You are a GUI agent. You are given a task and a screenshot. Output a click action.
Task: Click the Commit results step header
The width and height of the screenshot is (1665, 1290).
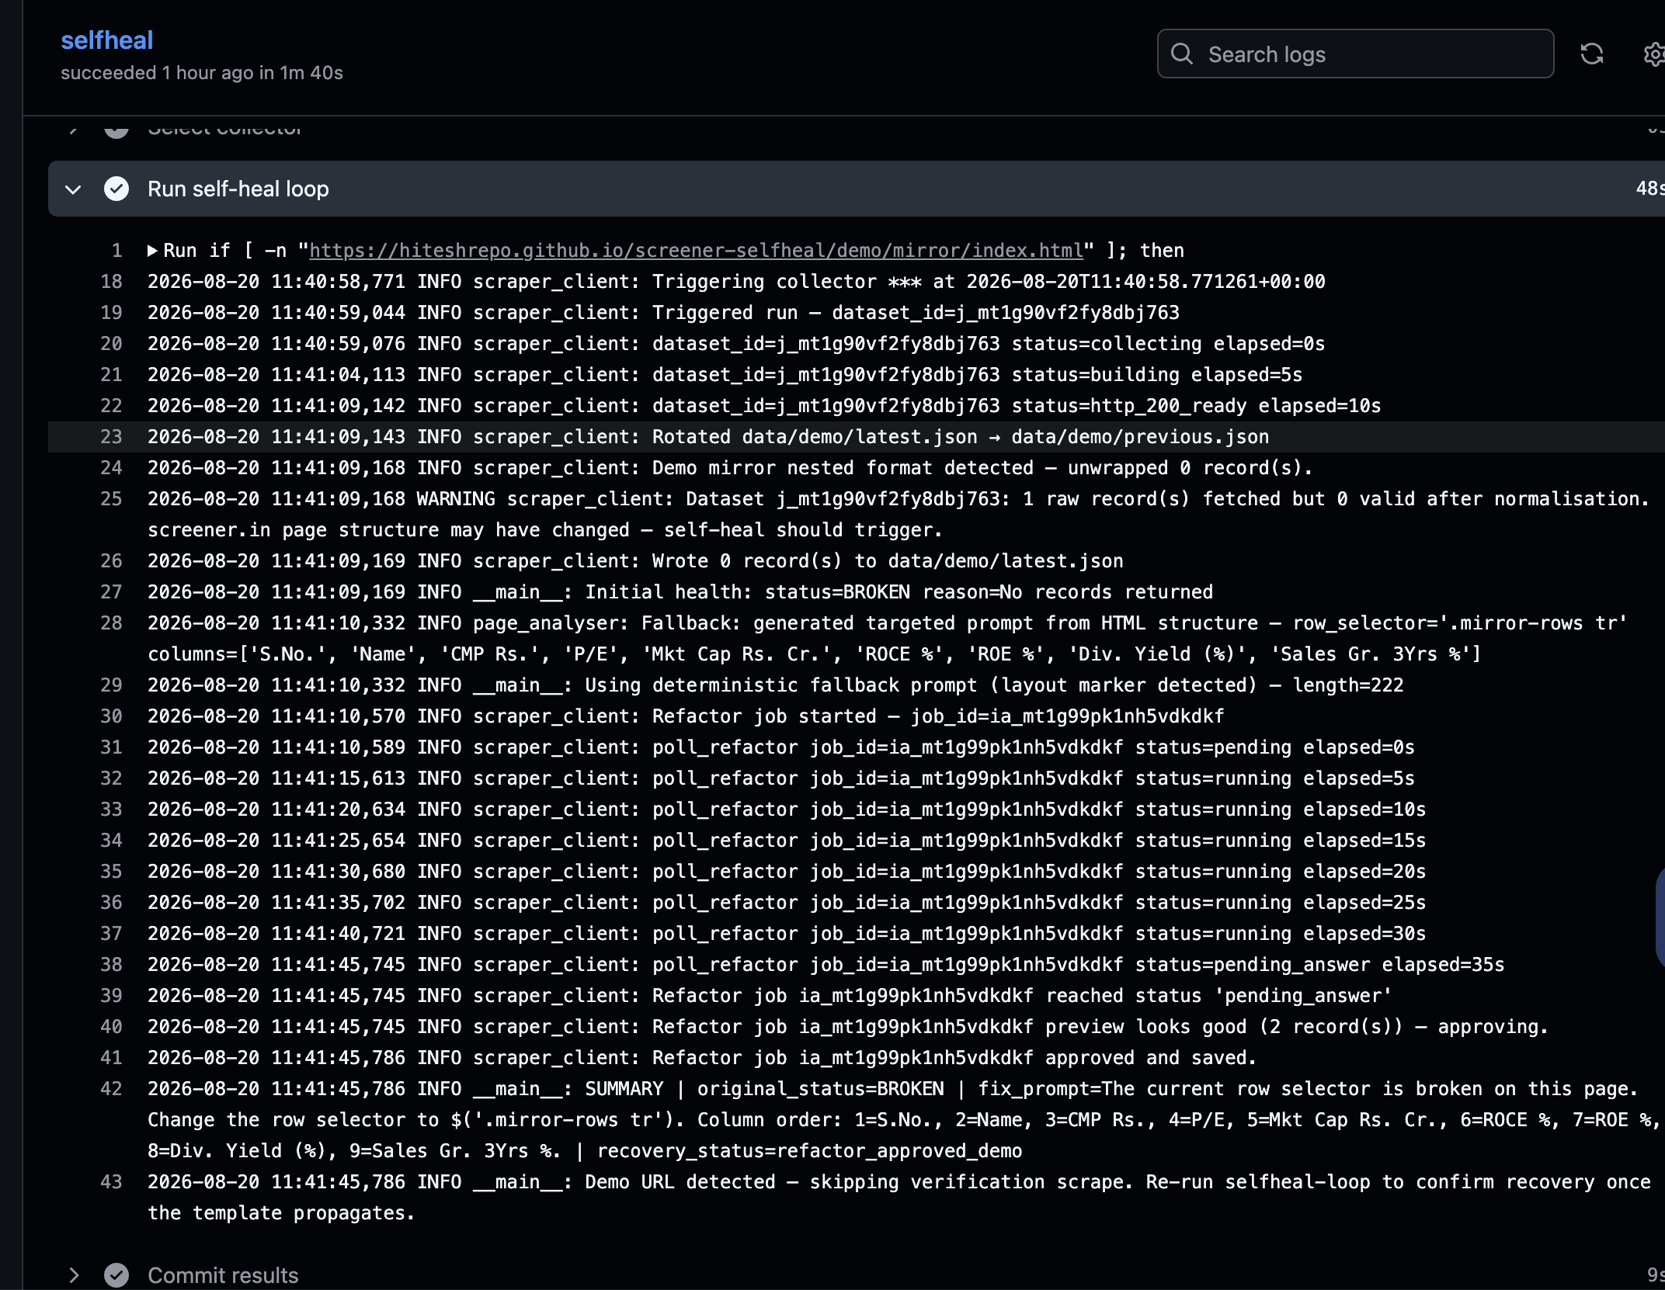(856, 1274)
